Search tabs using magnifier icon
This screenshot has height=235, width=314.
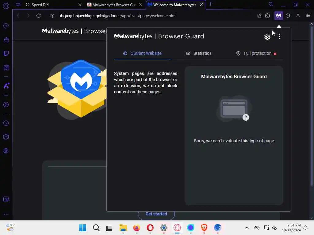(x=271, y=4)
